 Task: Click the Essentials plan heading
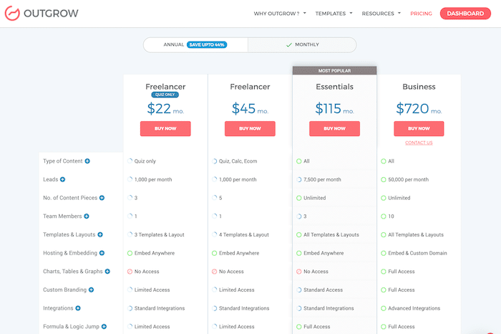coord(334,87)
